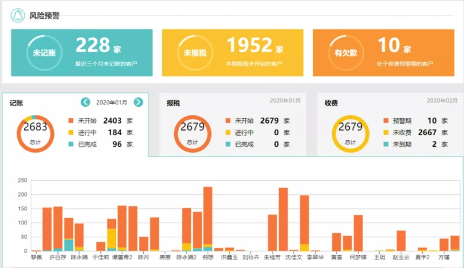Click the 有欠款 circular badge
This screenshot has height=268, width=464.
click(346, 53)
